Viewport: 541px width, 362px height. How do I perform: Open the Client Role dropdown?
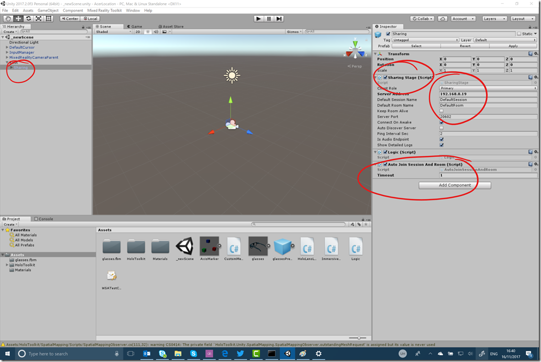point(488,89)
